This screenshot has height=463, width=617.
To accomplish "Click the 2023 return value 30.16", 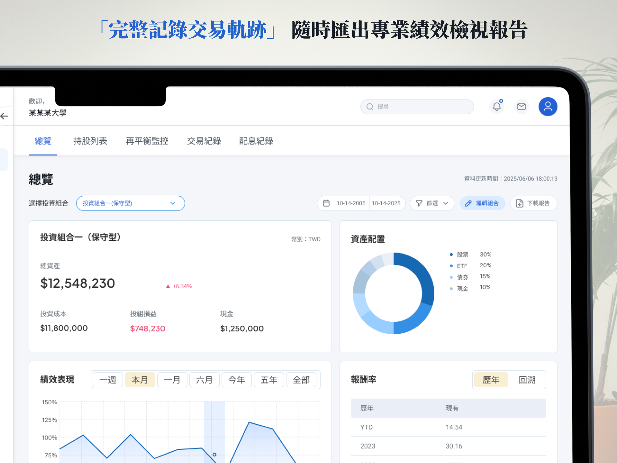I will pos(454,446).
